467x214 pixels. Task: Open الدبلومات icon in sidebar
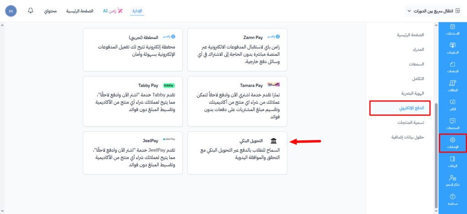tap(452, 48)
